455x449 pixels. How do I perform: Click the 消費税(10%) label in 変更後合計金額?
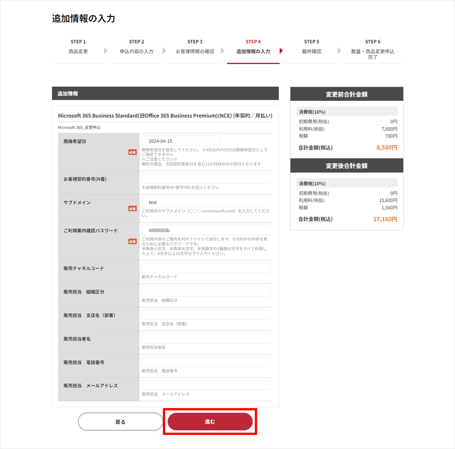312,184
